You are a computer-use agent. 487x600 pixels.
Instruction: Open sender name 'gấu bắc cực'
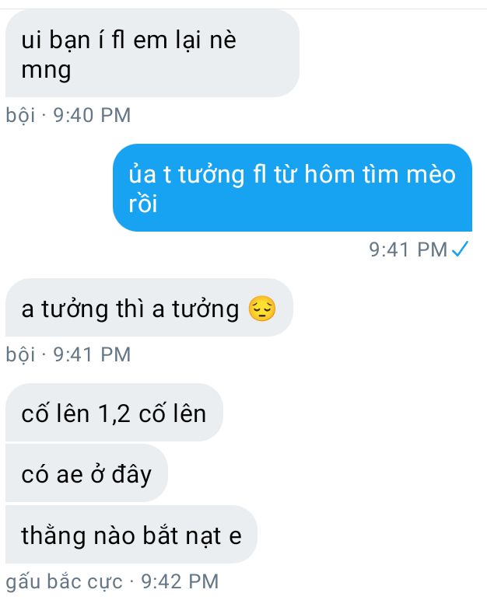(x=64, y=581)
